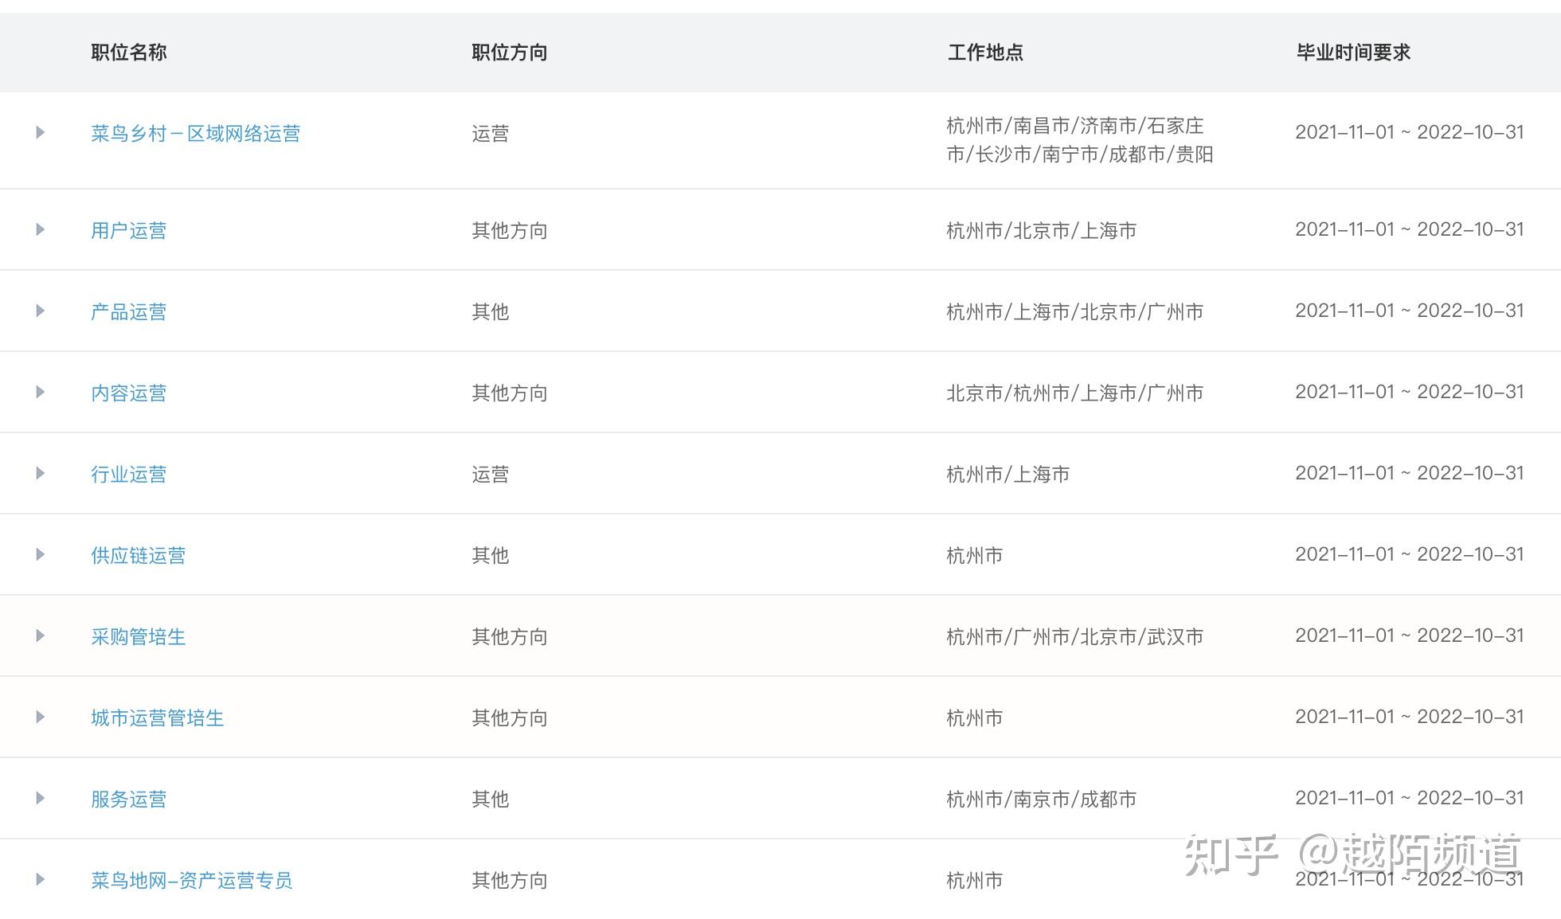This screenshot has height=919, width=1561.
Task: Open the 行业运营 job link
Action: point(128,475)
